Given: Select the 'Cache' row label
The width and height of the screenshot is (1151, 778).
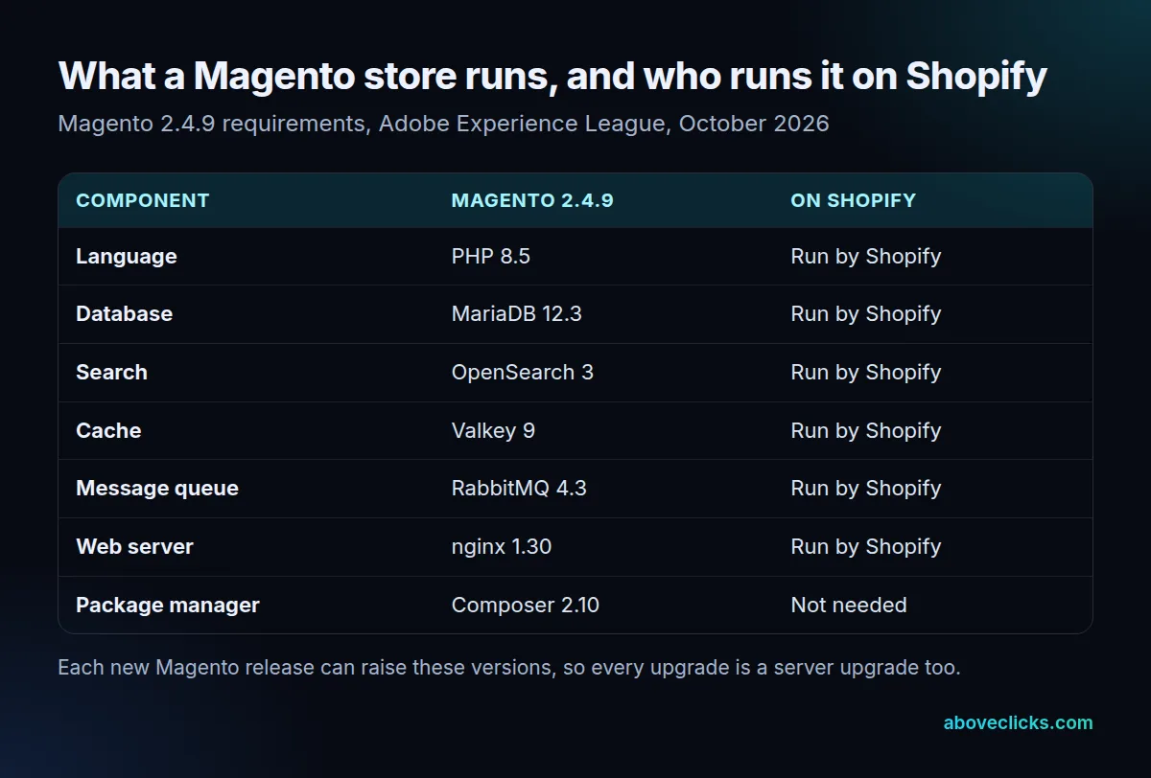Looking at the screenshot, I should [108, 431].
